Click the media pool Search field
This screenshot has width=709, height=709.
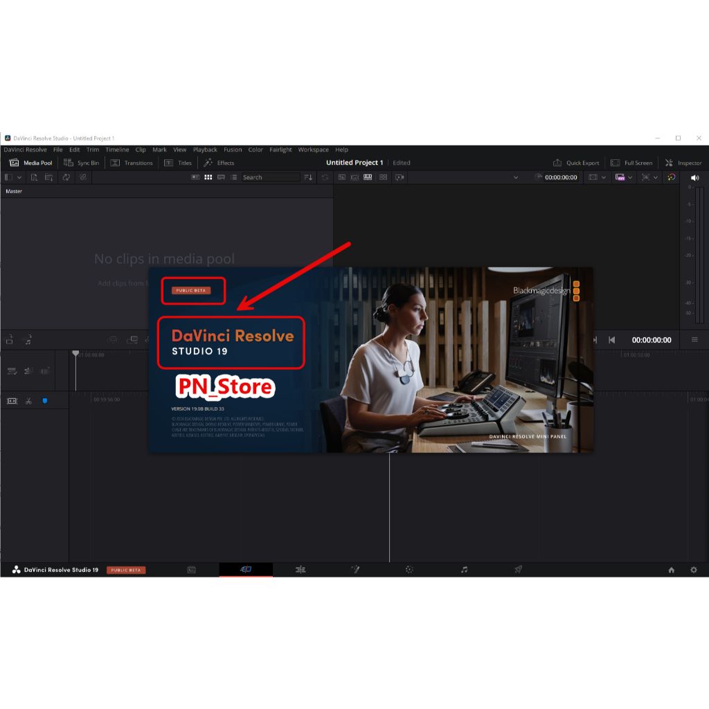[x=270, y=177]
